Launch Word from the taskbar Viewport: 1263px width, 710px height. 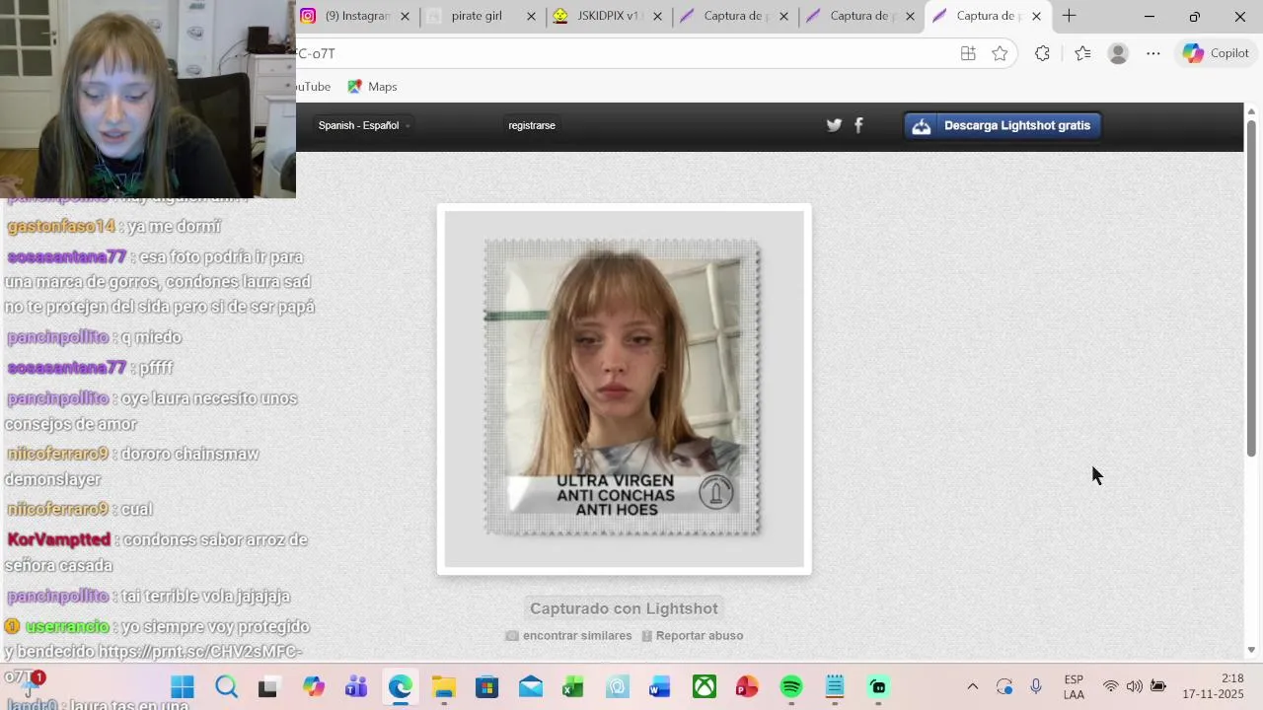tap(660, 686)
